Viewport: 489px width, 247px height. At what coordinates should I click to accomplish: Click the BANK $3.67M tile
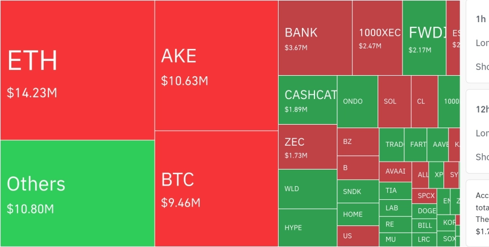(x=316, y=38)
